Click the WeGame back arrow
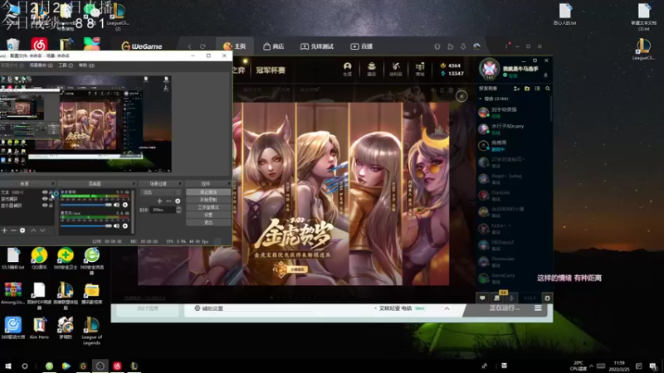 189,46
